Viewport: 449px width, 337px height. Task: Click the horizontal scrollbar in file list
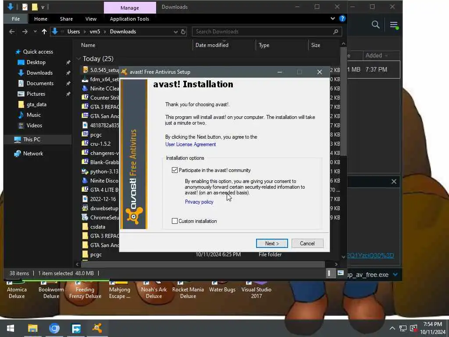pos(203,264)
